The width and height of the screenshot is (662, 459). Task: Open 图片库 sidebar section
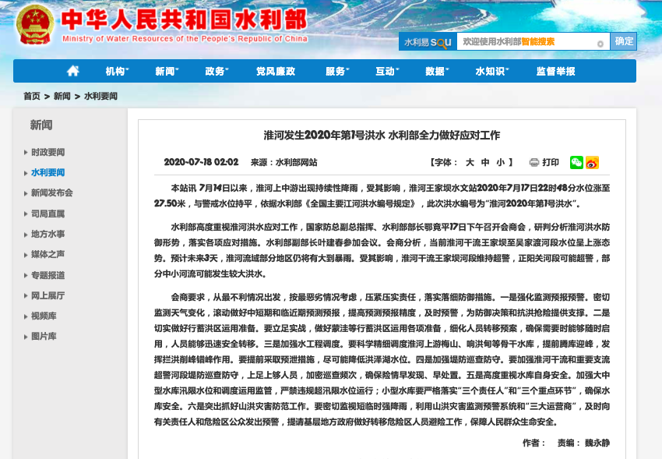pyautogui.click(x=44, y=336)
